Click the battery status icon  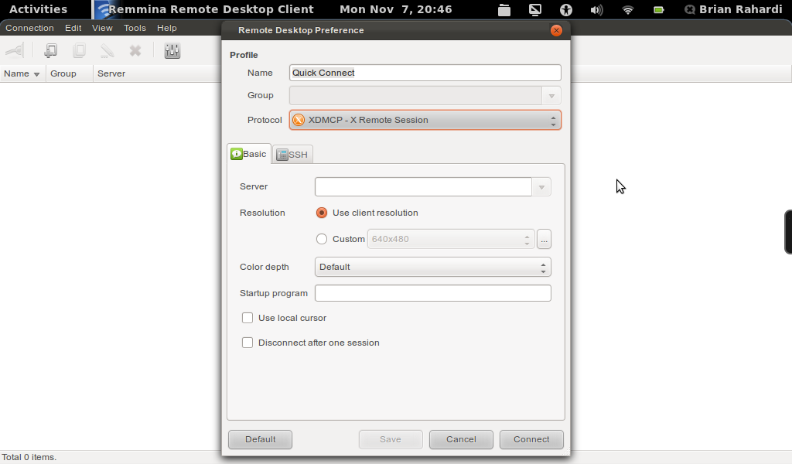click(x=659, y=9)
